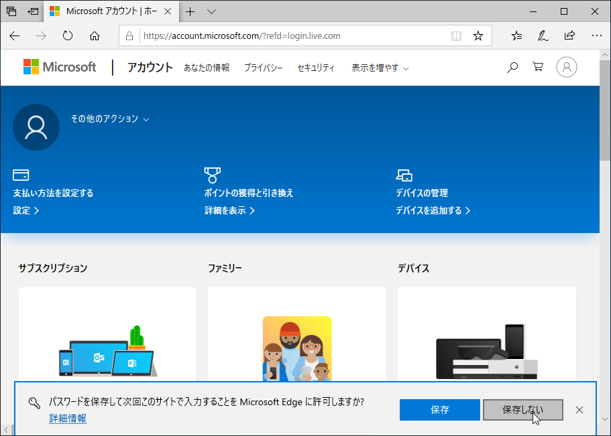
Task: Open the 詳細情報 link in password prompt
Action: (68, 419)
